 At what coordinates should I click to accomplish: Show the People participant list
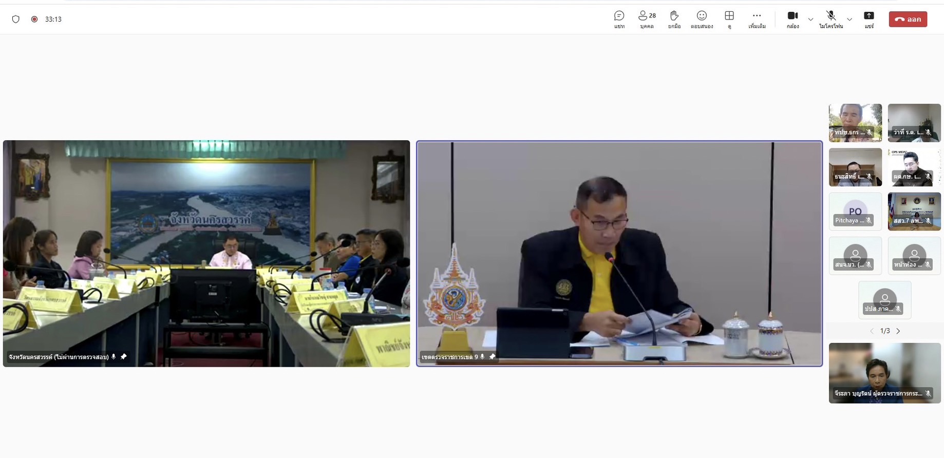tap(647, 19)
